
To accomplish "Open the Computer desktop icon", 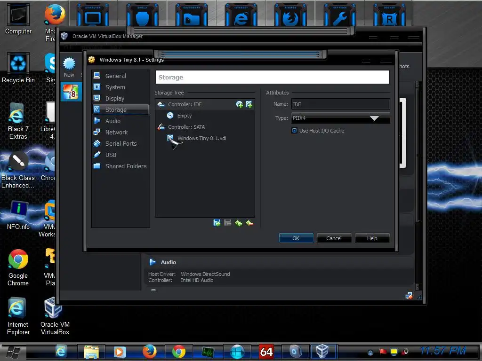I will coord(18,19).
